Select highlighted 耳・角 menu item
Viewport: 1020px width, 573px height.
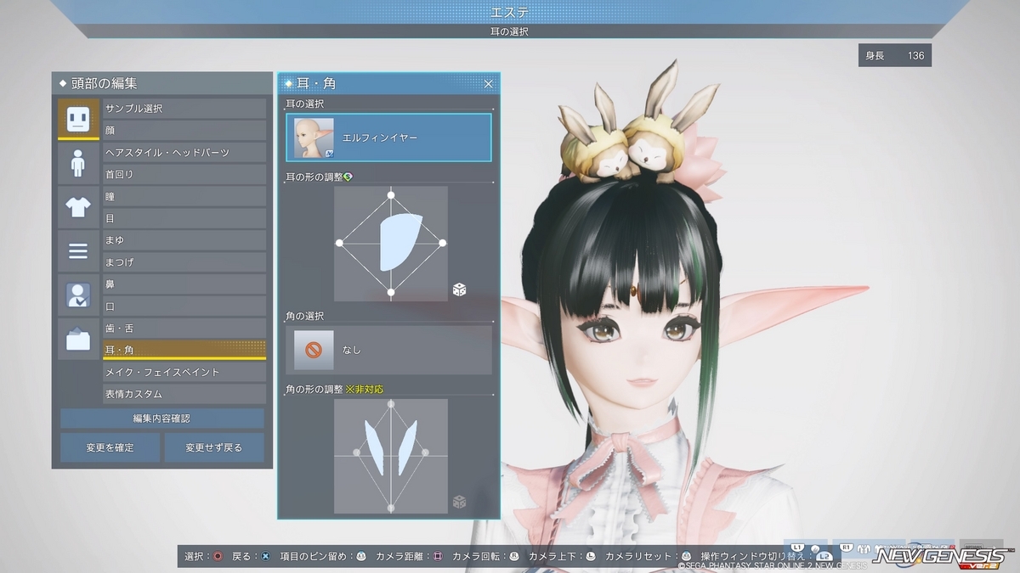pos(184,350)
